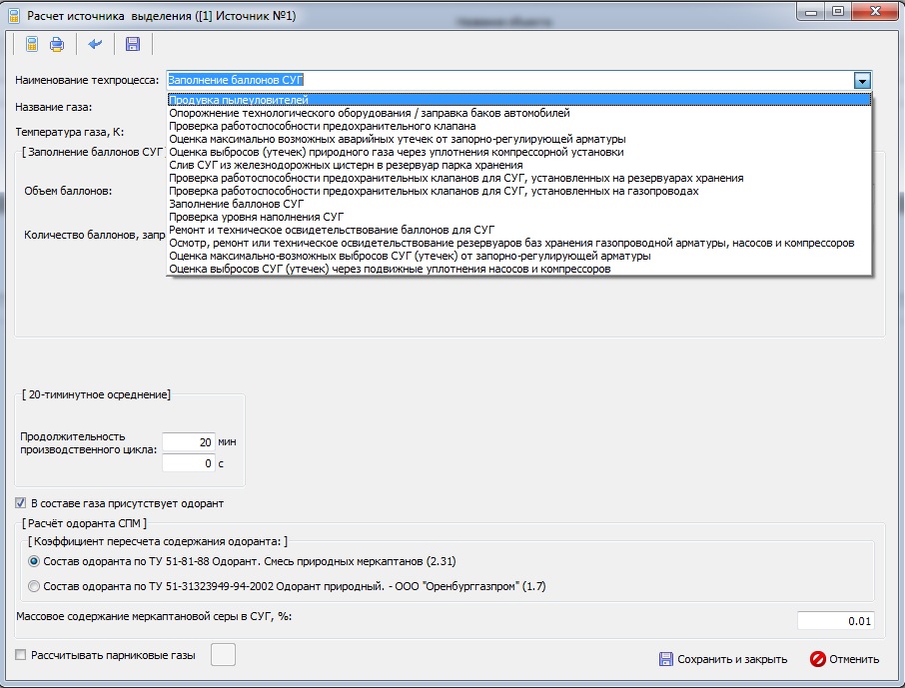Choose 'Продувка пылеуловителей' from the list
The width and height of the screenshot is (905, 688).
pyautogui.click(x=239, y=100)
